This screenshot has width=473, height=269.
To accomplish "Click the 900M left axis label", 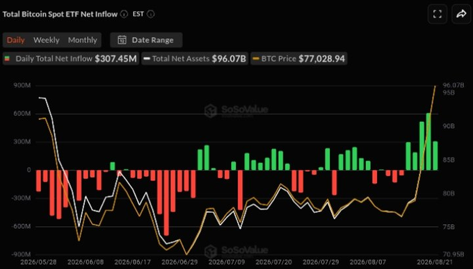I will tap(22, 85).
